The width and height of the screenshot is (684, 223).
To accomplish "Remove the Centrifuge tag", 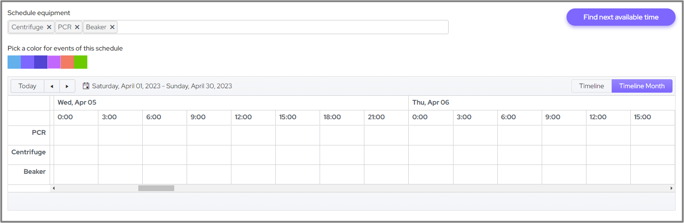I will click(x=49, y=27).
